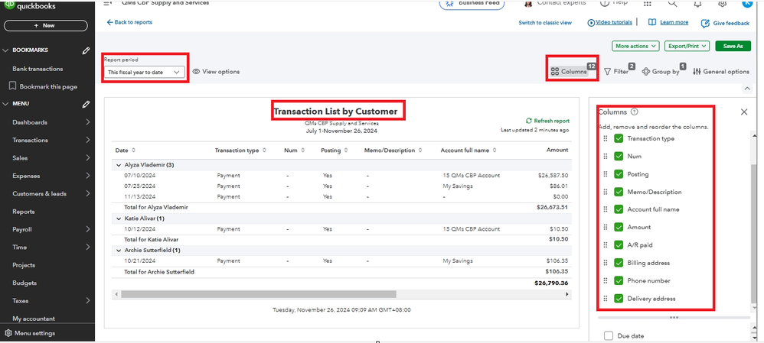764x343 pixels.
Task: Click the Bookmark this page icon
Action: (x=13, y=86)
